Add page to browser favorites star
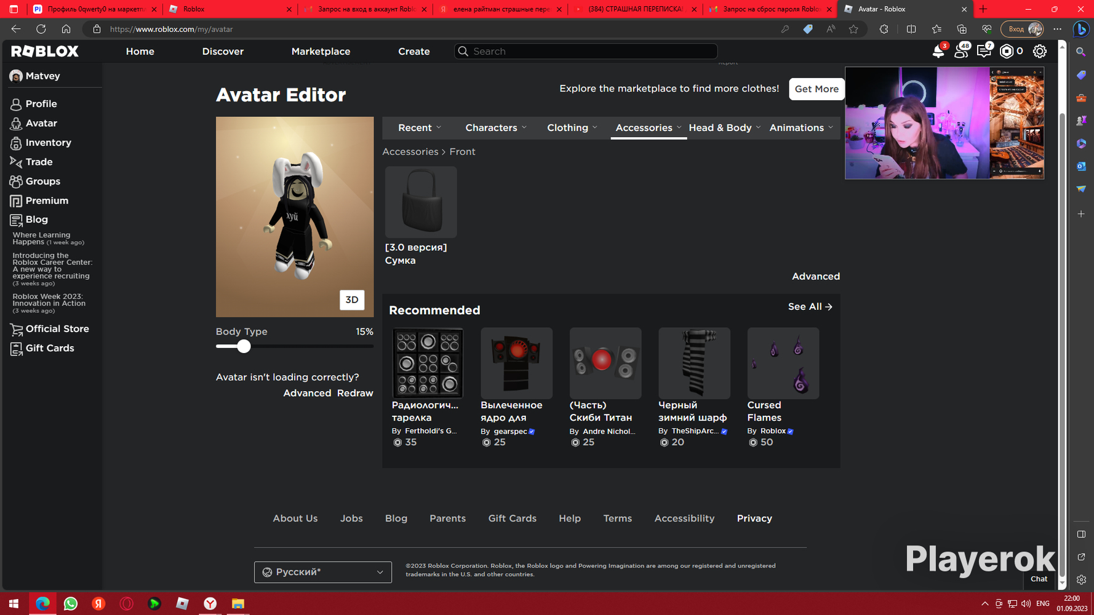Screen dimensions: 1094x615 [853, 29]
